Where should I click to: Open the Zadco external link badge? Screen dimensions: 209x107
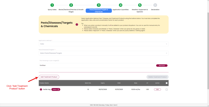click(56, 89)
